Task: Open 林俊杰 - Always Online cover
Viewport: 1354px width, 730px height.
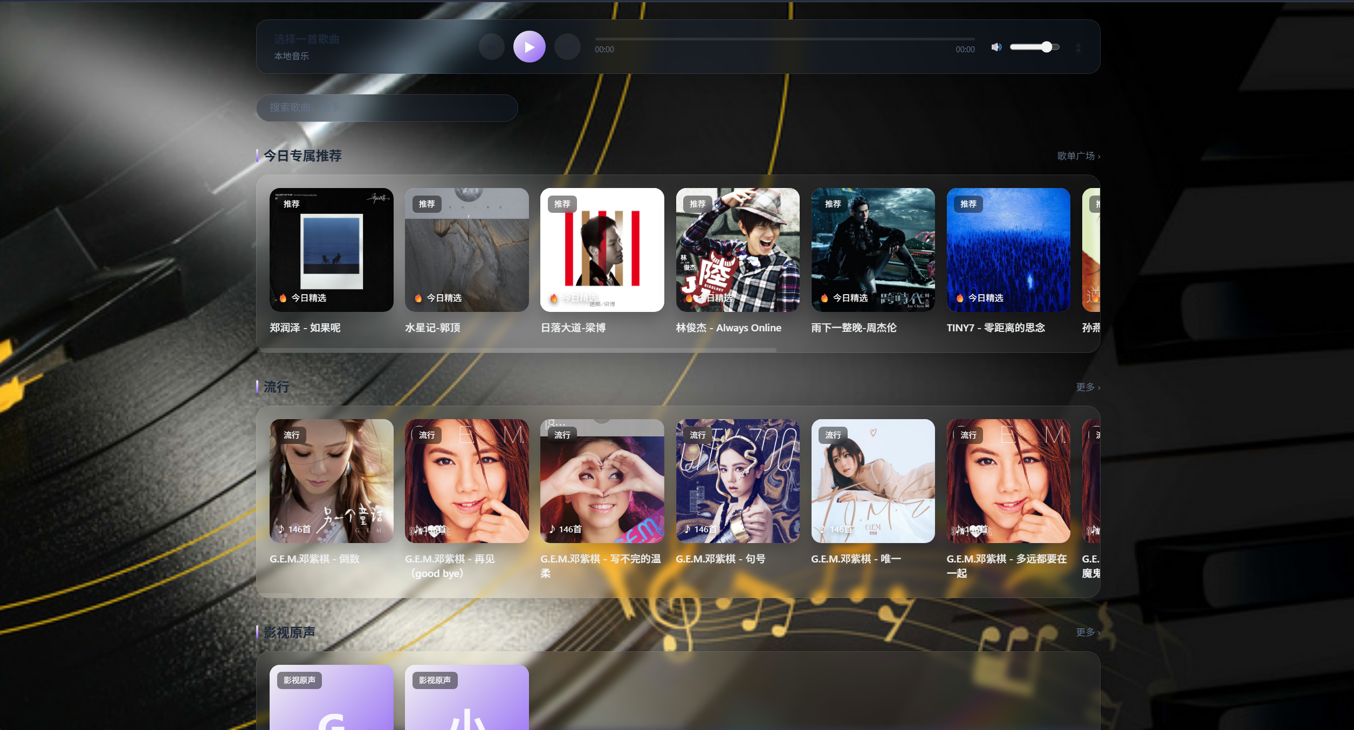Action: coord(738,250)
